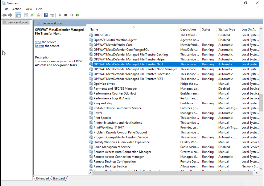The height and width of the screenshot is (186, 264).
Task: Click the Back arrow toolbar icon
Action: pos(5,15)
